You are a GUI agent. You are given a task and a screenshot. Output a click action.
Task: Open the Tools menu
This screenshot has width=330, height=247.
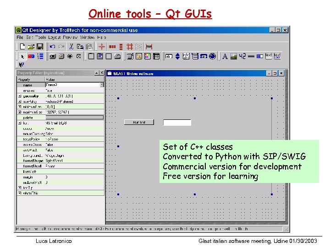click(x=40, y=38)
